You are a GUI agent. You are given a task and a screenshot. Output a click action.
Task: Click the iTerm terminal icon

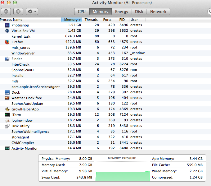tap(7, 115)
